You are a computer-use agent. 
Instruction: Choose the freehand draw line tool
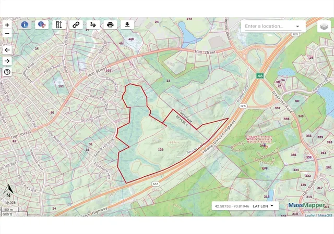(x=93, y=24)
